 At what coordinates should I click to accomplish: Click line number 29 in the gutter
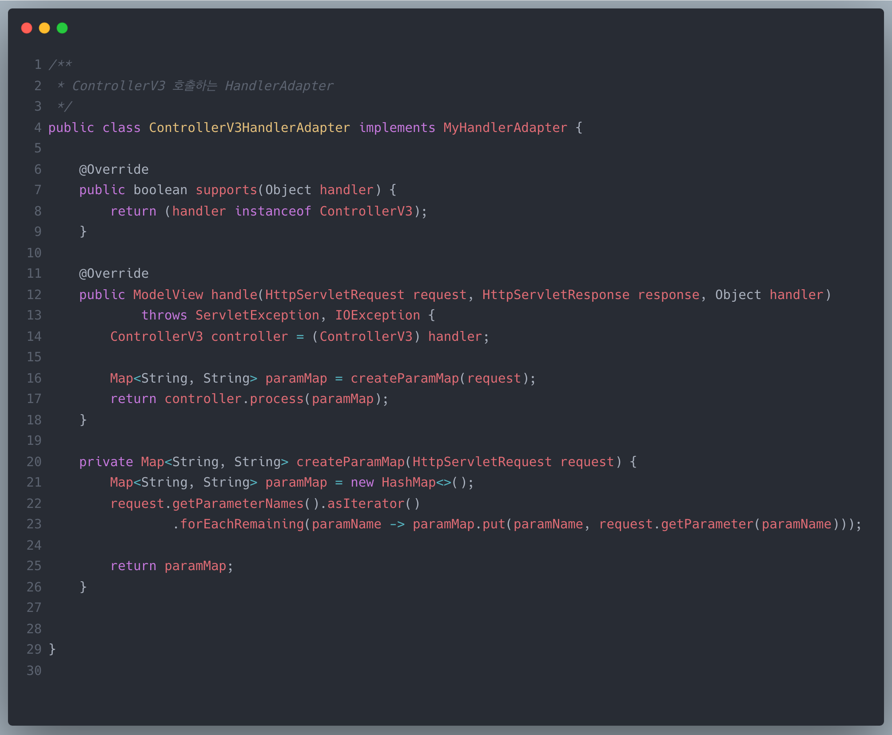tap(34, 650)
